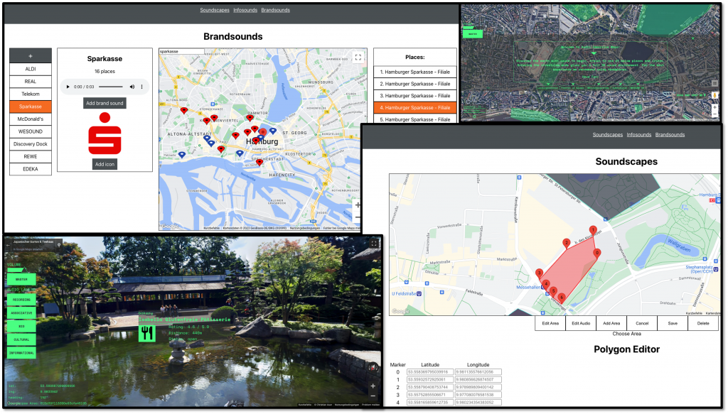Toggle fullscreen in street view window
The height and width of the screenshot is (414, 728).
374,243
